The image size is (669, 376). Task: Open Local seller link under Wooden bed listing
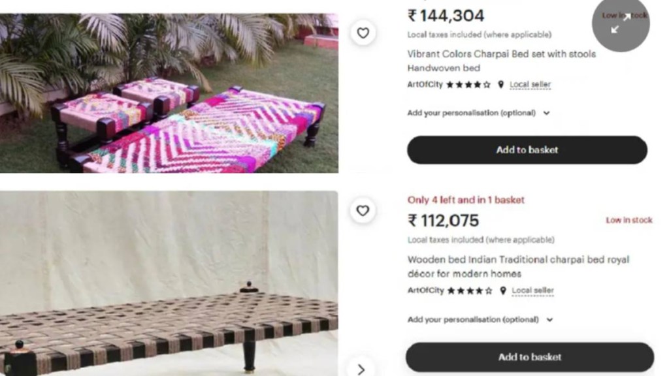click(x=532, y=290)
